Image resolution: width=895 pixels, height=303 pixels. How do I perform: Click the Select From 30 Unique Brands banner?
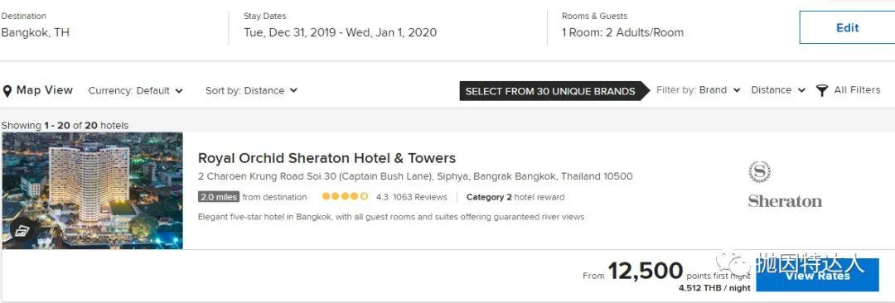pyautogui.click(x=554, y=91)
